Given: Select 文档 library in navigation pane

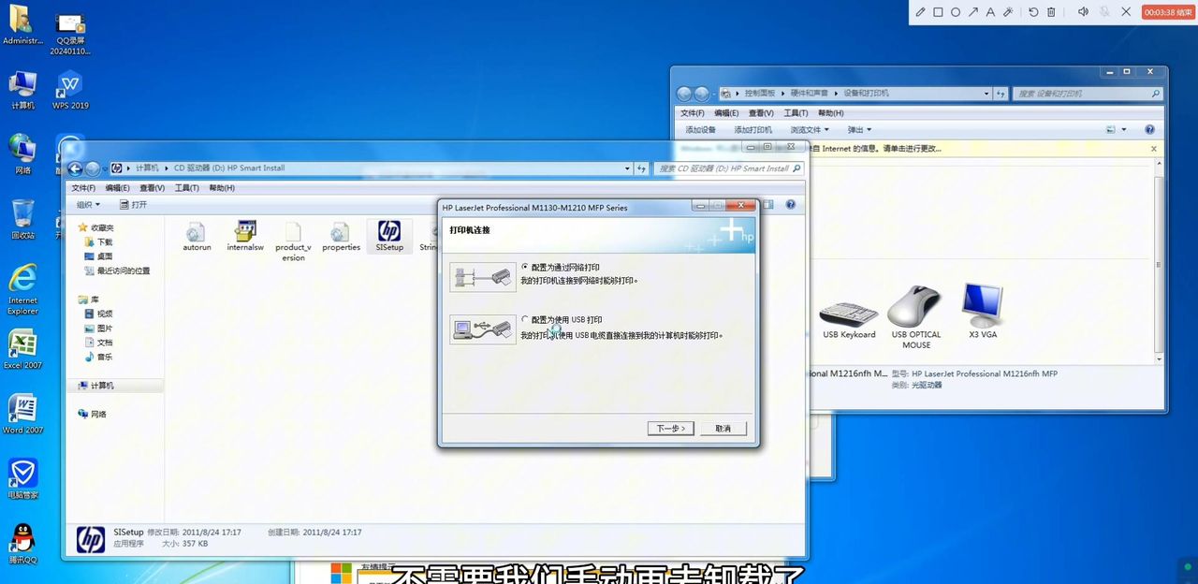Looking at the screenshot, I should pos(105,343).
